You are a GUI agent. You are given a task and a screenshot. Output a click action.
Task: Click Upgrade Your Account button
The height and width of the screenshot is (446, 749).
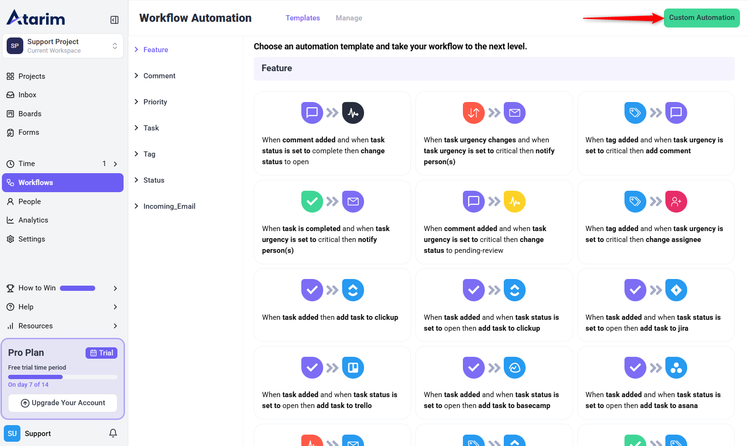[x=63, y=403]
